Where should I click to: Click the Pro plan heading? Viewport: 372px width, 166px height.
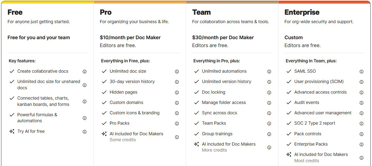pos(106,12)
